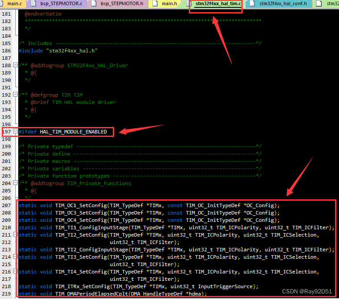
Task: Click TIM_TI2_ConfigInputStage function name
Action: [x=92, y=250]
